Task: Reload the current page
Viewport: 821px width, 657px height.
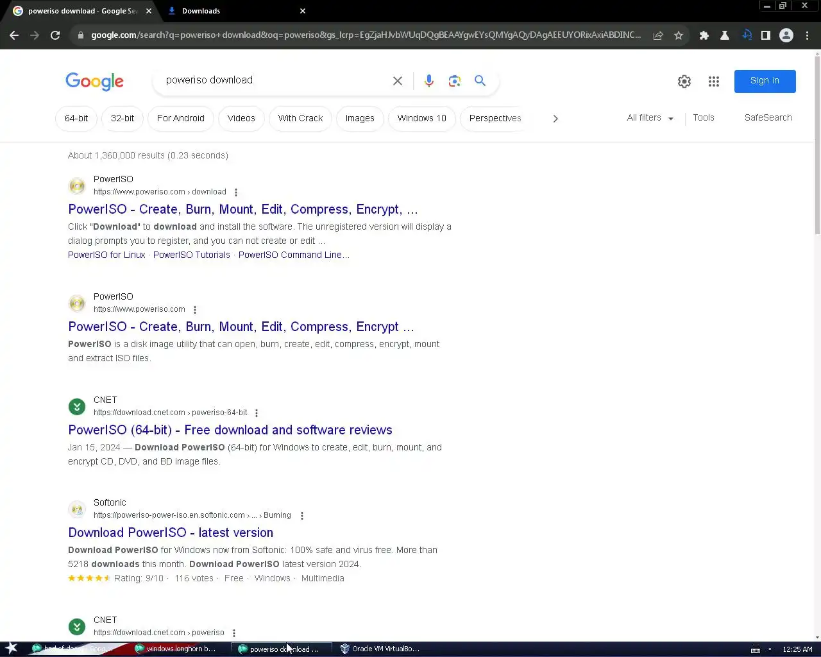Action: [x=55, y=35]
